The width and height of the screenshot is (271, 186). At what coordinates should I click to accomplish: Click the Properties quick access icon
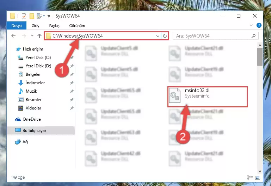tap(24, 16)
